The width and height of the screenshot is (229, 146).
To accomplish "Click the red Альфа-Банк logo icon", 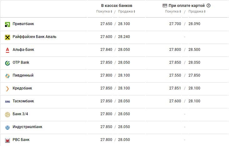I will click(x=8, y=50).
